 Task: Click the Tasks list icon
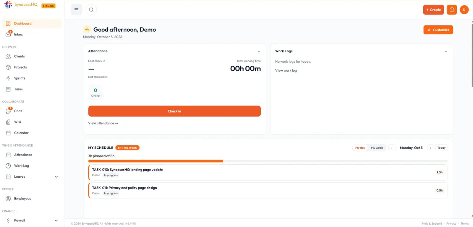[8, 89]
